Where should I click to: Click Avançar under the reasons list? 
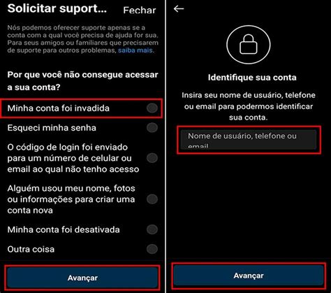click(82, 278)
